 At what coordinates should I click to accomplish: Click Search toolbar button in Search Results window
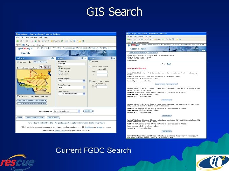pyautogui.click(x=150, y=39)
